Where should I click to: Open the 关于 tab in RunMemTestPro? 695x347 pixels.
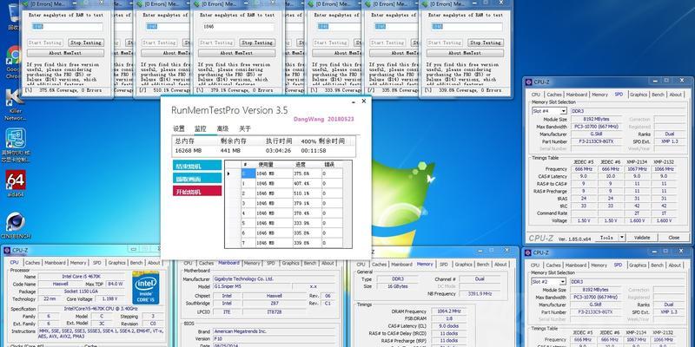245,128
